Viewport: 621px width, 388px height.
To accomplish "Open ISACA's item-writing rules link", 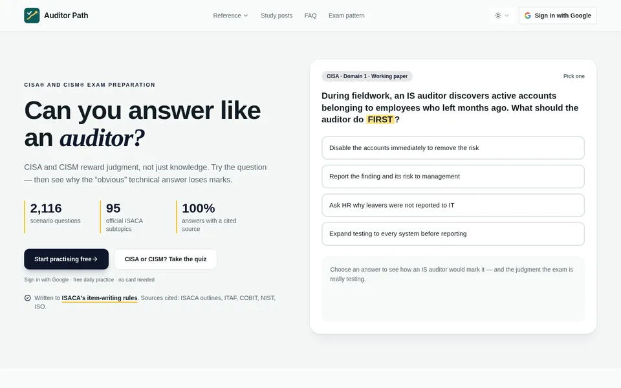I will pyautogui.click(x=100, y=297).
